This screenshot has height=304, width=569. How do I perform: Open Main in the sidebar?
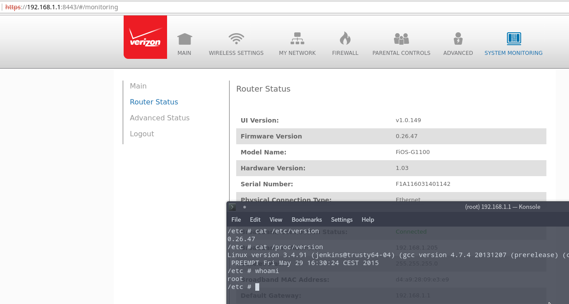point(138,86)
